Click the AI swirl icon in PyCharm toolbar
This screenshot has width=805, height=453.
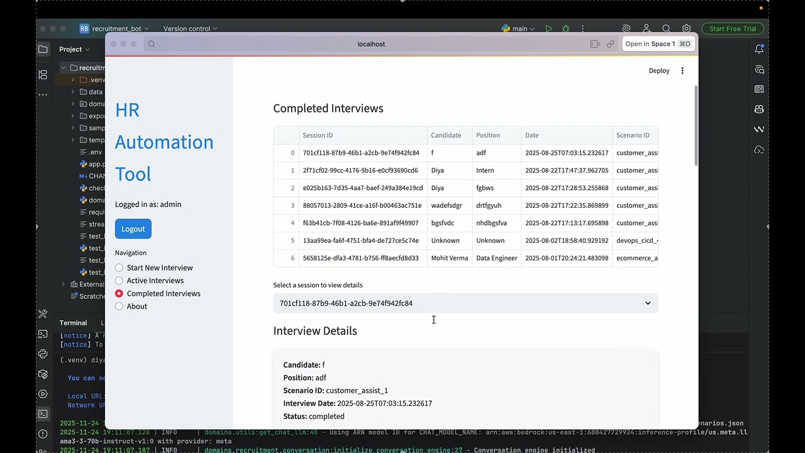(x=626, y=28)
